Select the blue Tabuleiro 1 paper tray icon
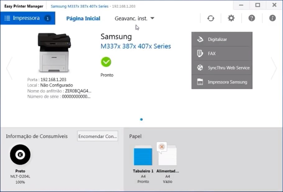 pyautogui.click(x=143, y=155)
